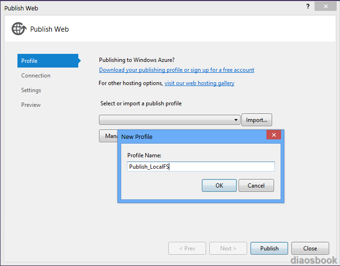Expand the publish profile combo box
The height and width of the screenshot is (266, 340).
(x=170, y=120)
